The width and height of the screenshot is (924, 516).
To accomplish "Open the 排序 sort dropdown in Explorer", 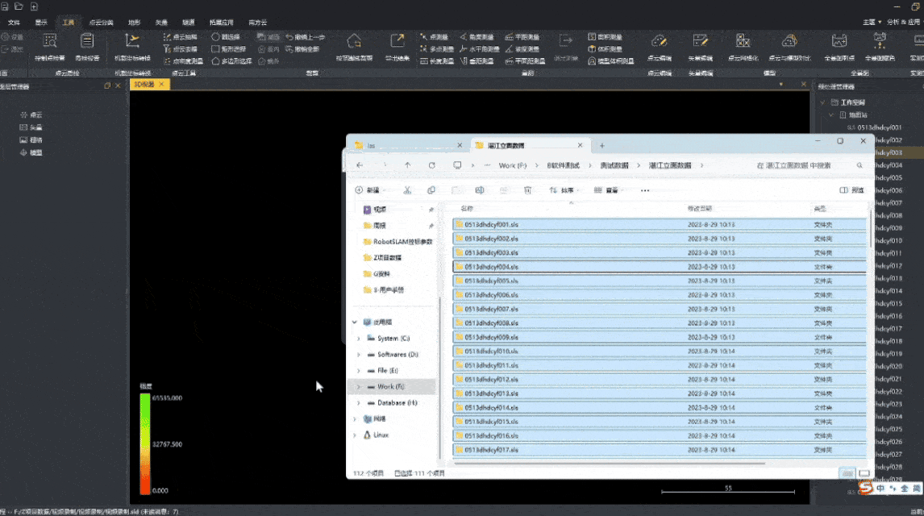I will click(563, 190).
